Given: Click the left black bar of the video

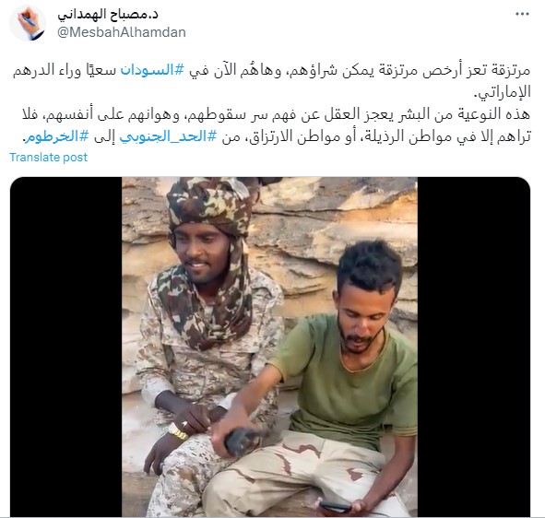Looking at the screenshot, I should tap(66, 347).
